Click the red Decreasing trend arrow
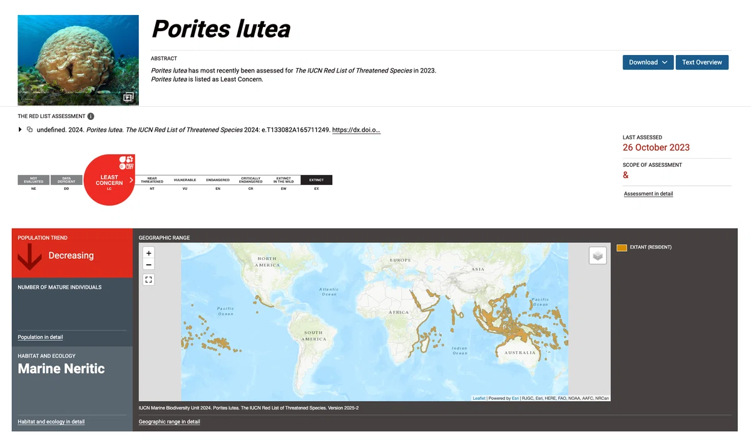Image resolution: width=751 pixels, height=443 pixels. pos(29,256)
